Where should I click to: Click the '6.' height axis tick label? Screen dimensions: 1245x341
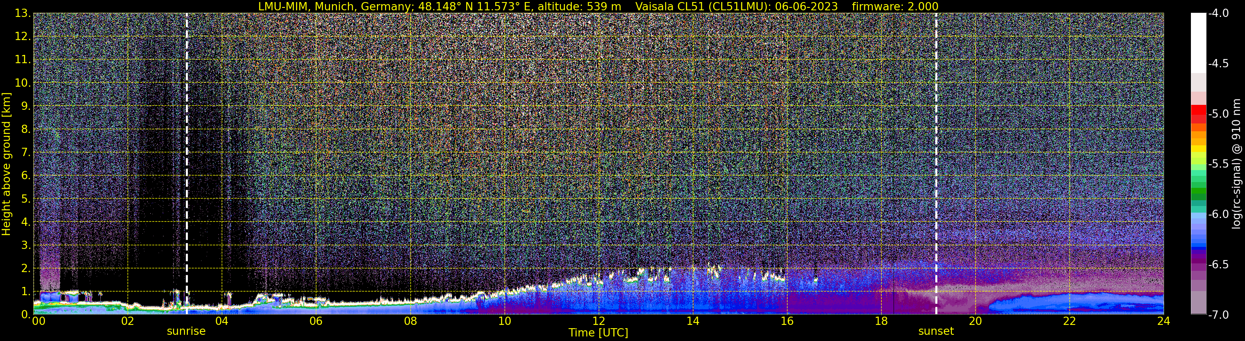(26, 175)
